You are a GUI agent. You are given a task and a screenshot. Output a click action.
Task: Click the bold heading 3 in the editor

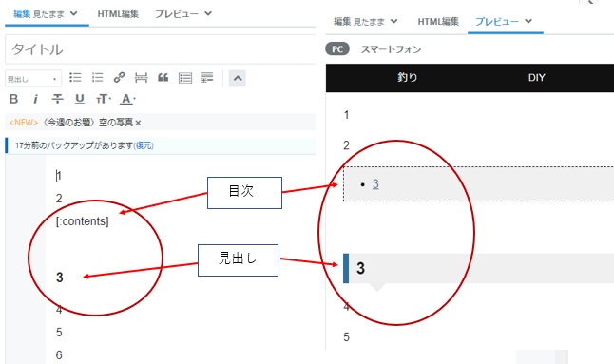60,278
